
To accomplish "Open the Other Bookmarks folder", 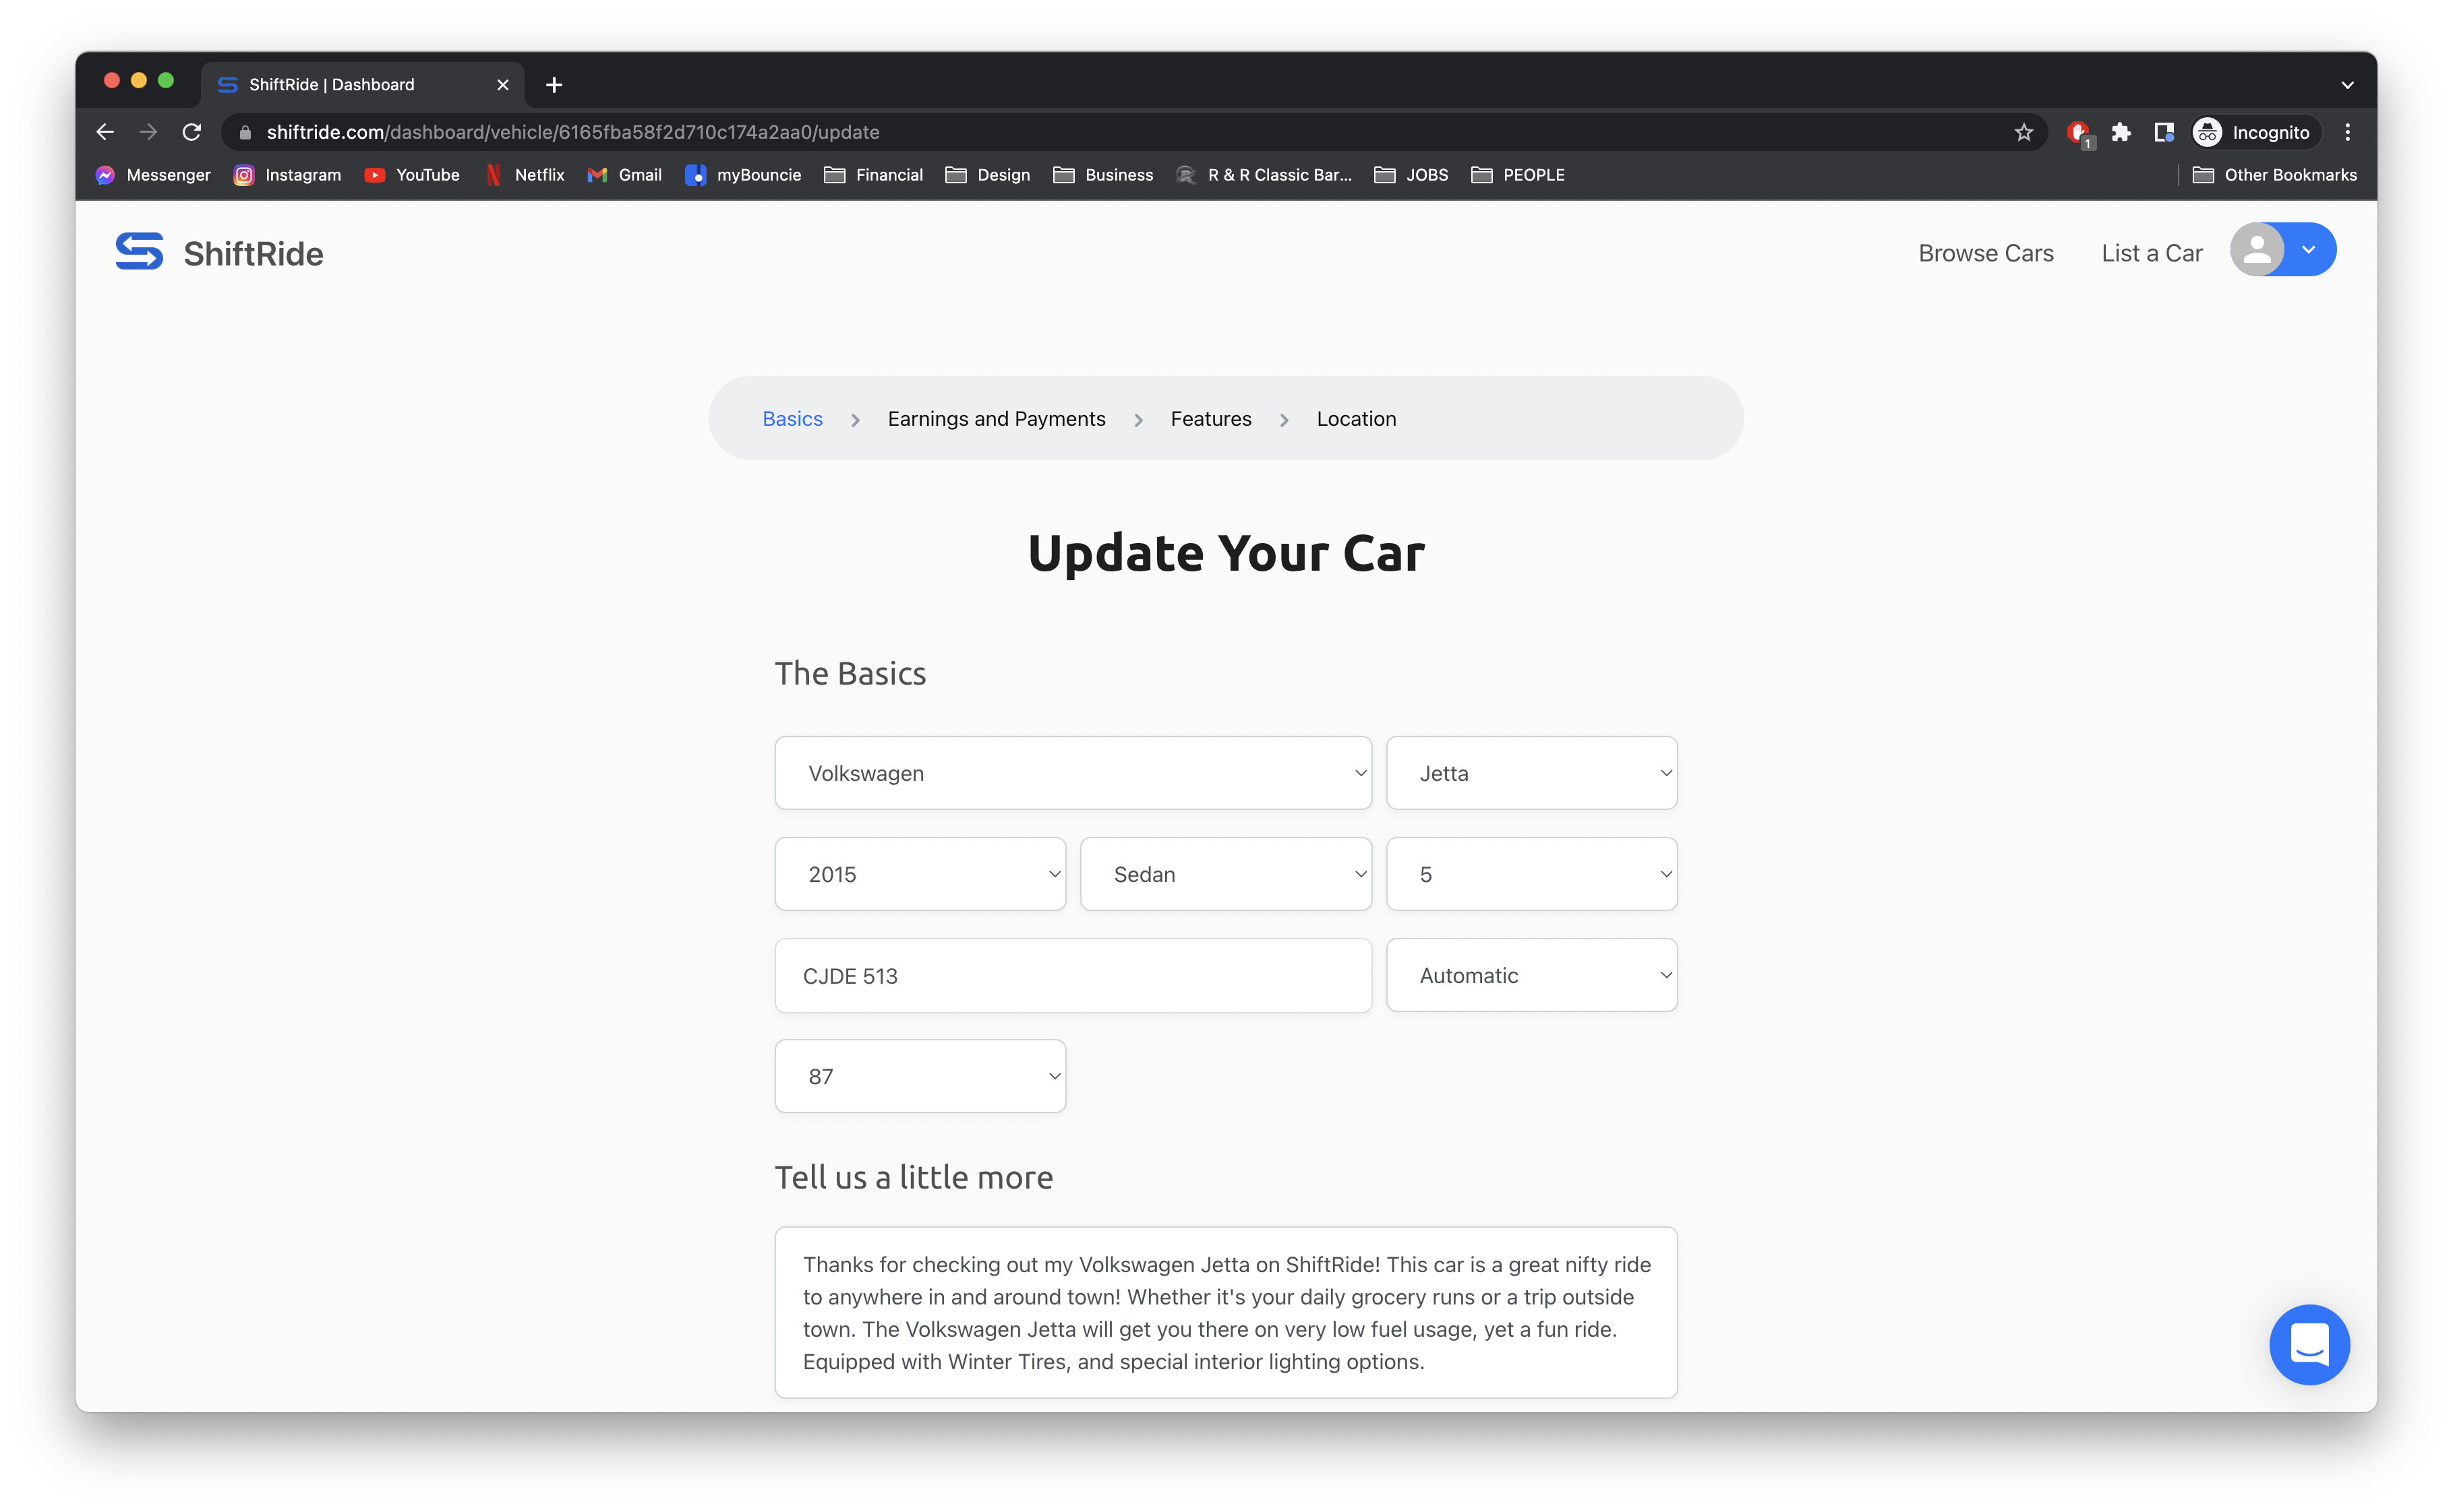I will tap(2275, 175).
